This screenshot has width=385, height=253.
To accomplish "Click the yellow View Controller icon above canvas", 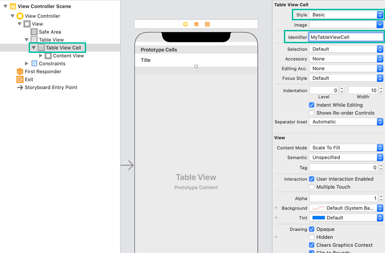I will click(x=185, y=24).
